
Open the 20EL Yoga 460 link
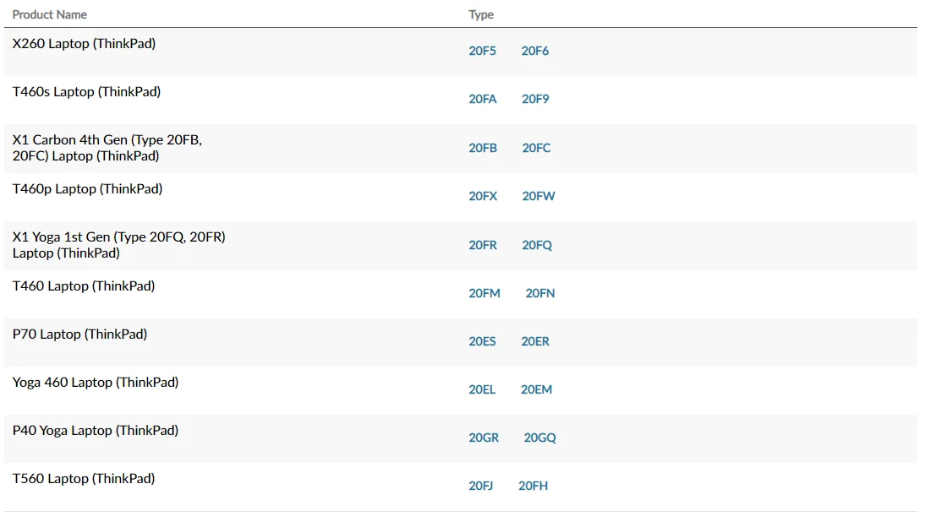482,389
